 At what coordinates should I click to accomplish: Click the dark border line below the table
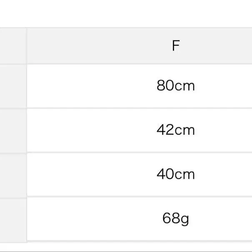click(125, 251)
